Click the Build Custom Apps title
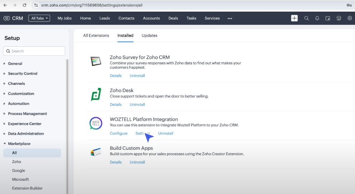This screenshot has height=194, width=355. 131,148
